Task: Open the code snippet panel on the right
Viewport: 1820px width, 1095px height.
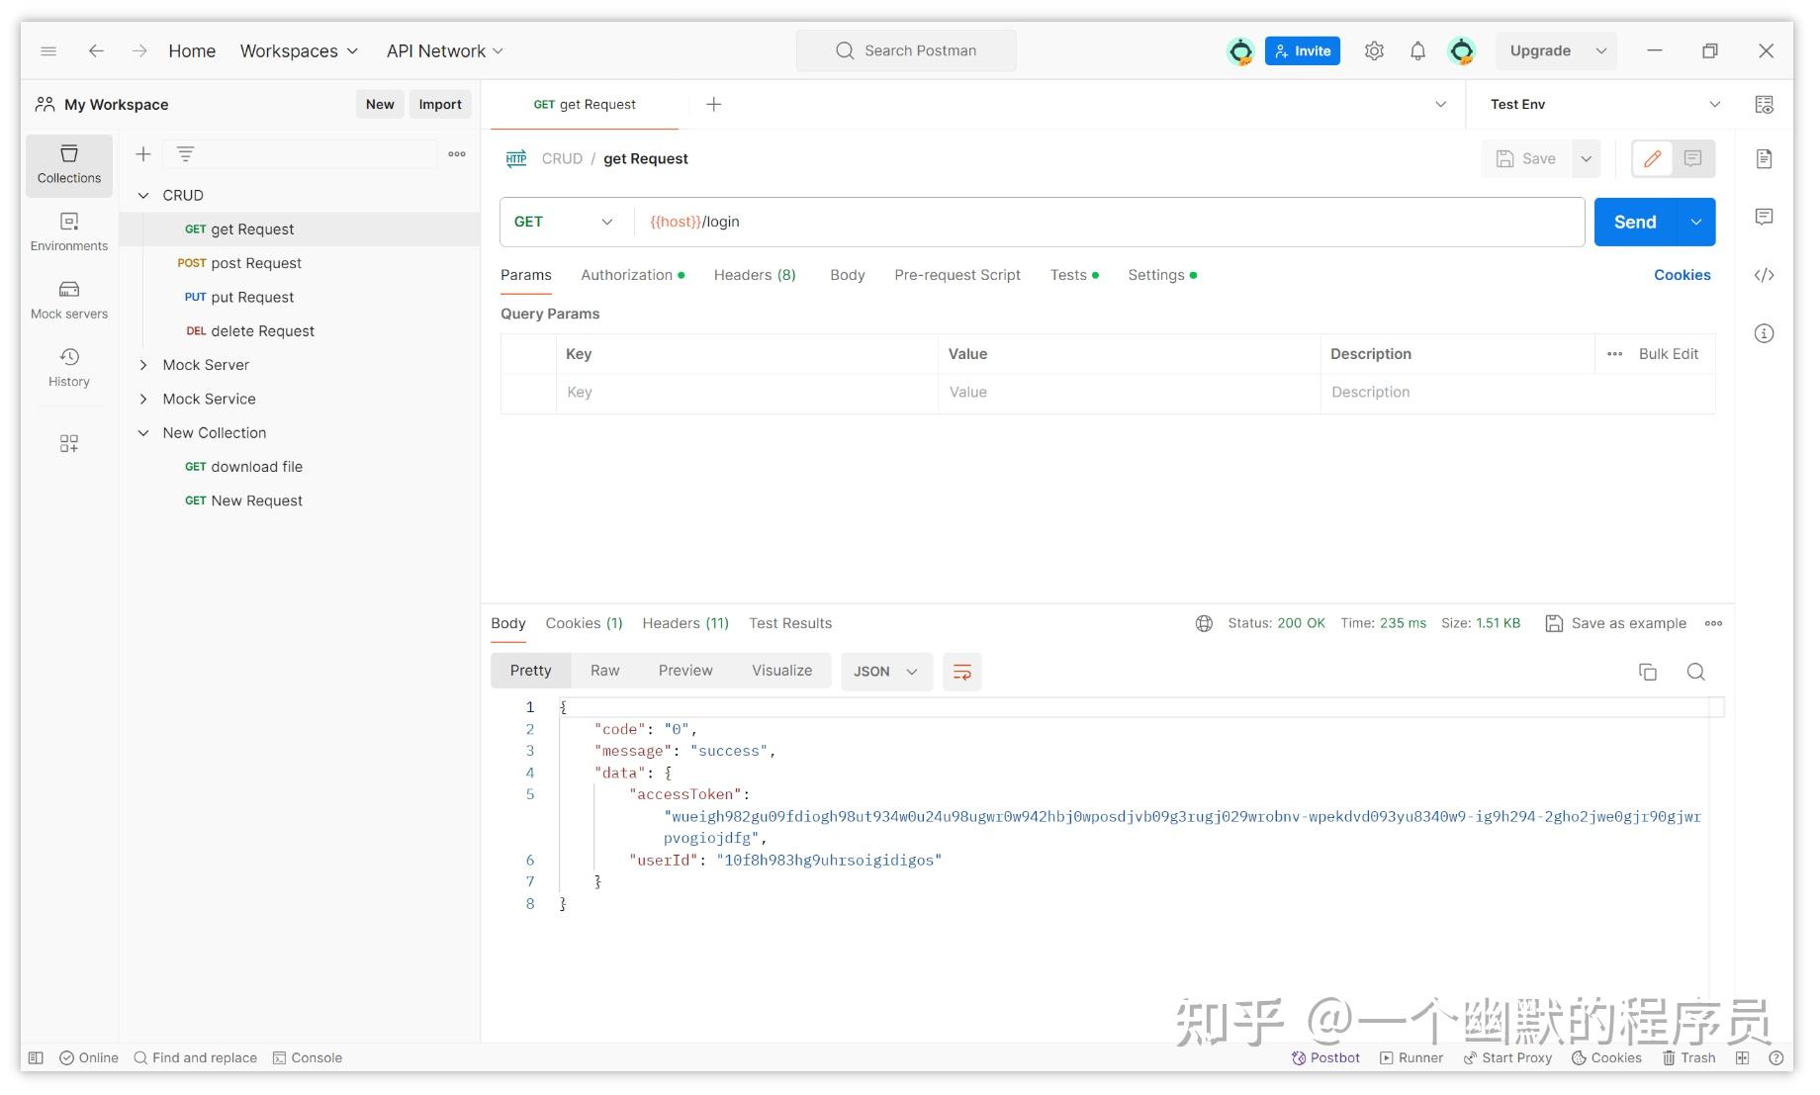Action: [1765, 275]
